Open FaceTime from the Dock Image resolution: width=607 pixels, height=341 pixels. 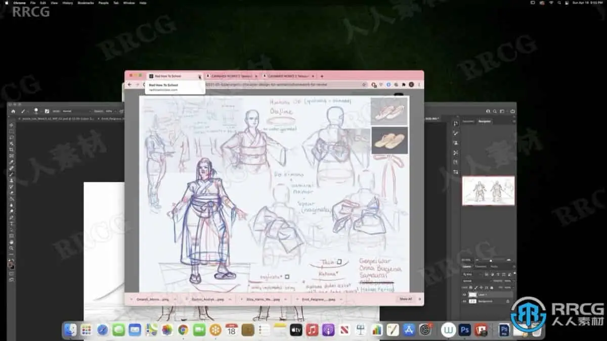(x=199, y=330)
